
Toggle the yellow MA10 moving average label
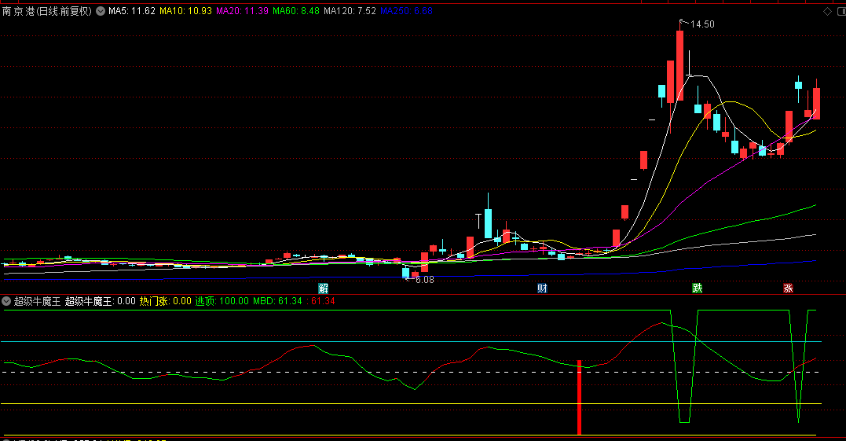pos(185,12)
